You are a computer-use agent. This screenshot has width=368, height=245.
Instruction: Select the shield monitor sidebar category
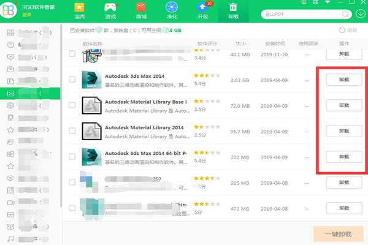tap(10, 57)
